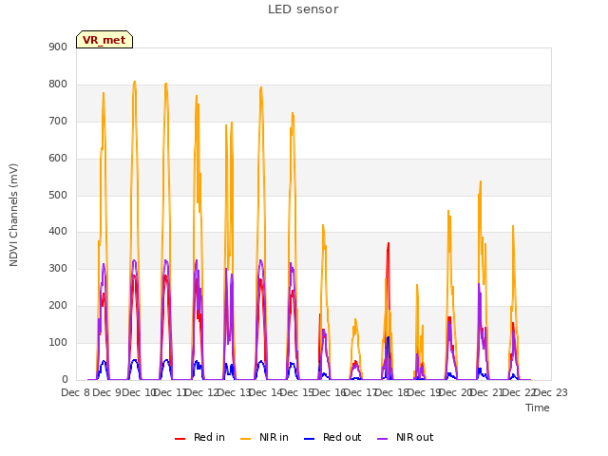Image resolution: width=608 pixels, height=456 pixels.
Task: Click the 300 y-axis tick label
Action: coord(58,268)
